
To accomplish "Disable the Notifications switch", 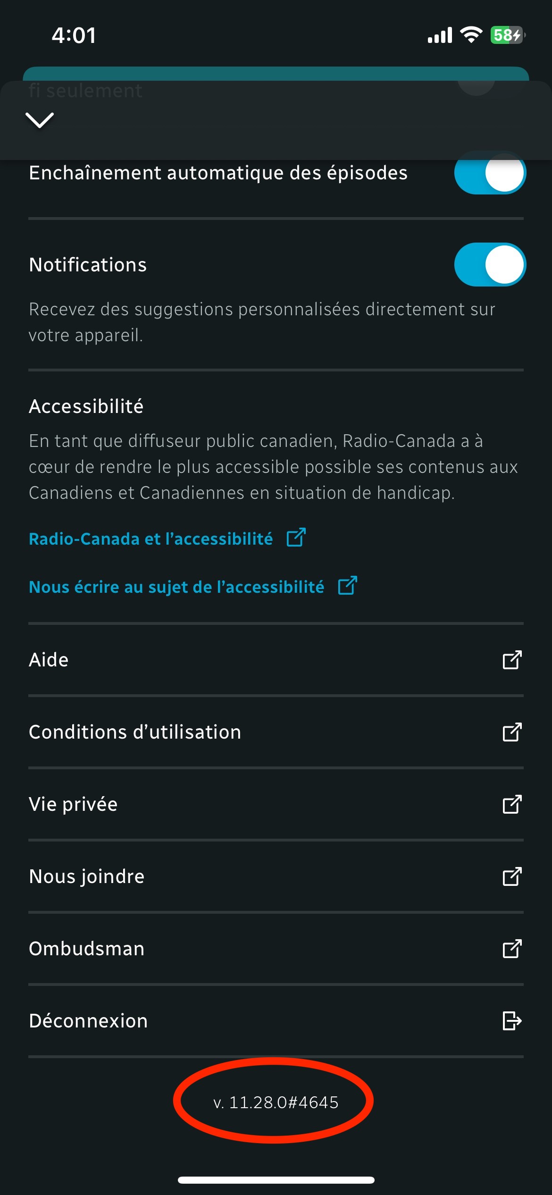I will pos(490,265).
